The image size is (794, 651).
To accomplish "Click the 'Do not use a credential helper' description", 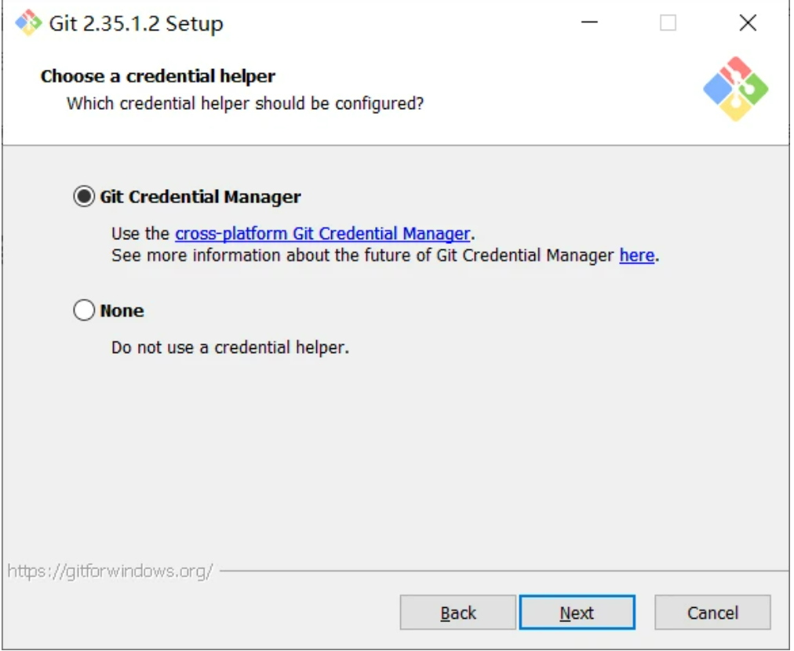I will [230, 347].
